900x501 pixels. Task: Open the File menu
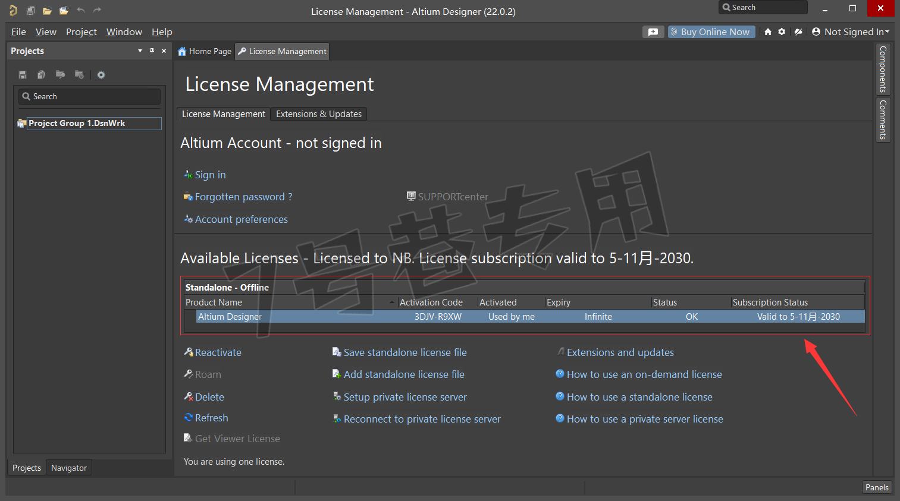click(x=18, y=32)
